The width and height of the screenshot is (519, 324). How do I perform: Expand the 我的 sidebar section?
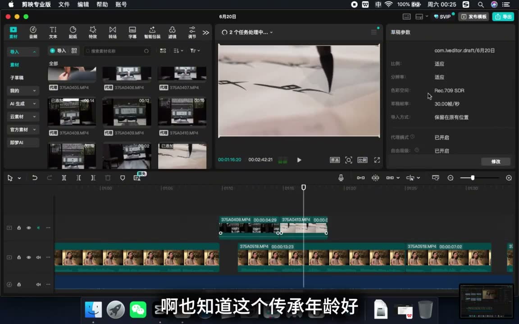[23, 90]
